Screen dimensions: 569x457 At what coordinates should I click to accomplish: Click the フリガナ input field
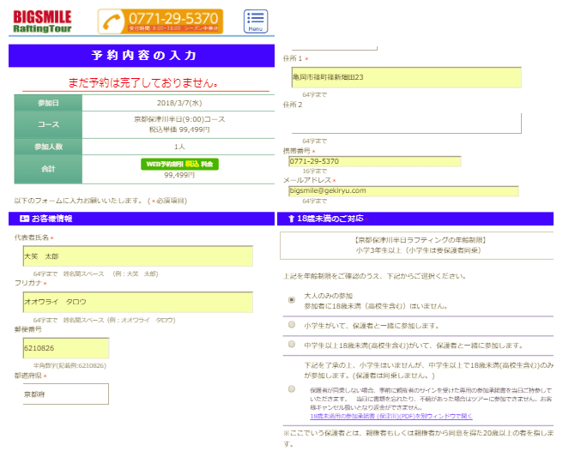click(x=137, y=302)
